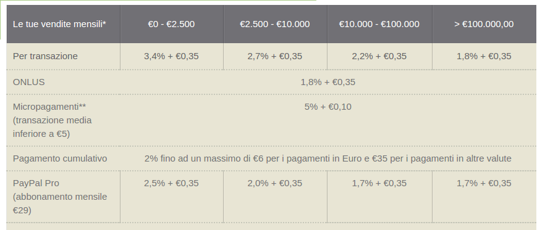This screenshot has height=230, width=545.
Task: Click the PayPal Pro 2,0% + €0,35 cell
Action: pyautogui.click(x=275, y=183)
